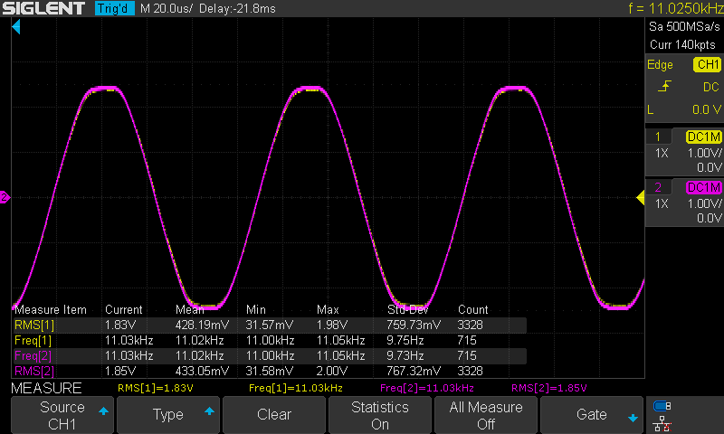
Task: Click the M 20.0us timebase readout
Action: coord(167,8)
